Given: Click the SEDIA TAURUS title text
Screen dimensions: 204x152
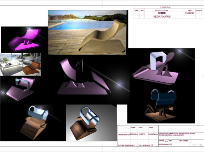Looking at the screenshot, I should 162,17.
